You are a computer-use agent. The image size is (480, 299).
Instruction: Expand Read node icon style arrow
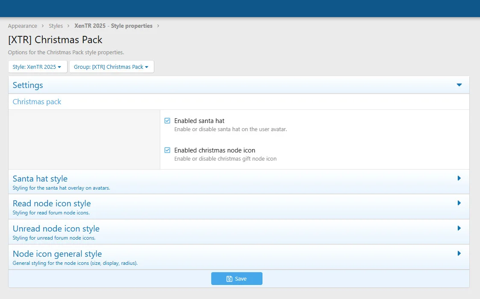(x=459, y=203)
